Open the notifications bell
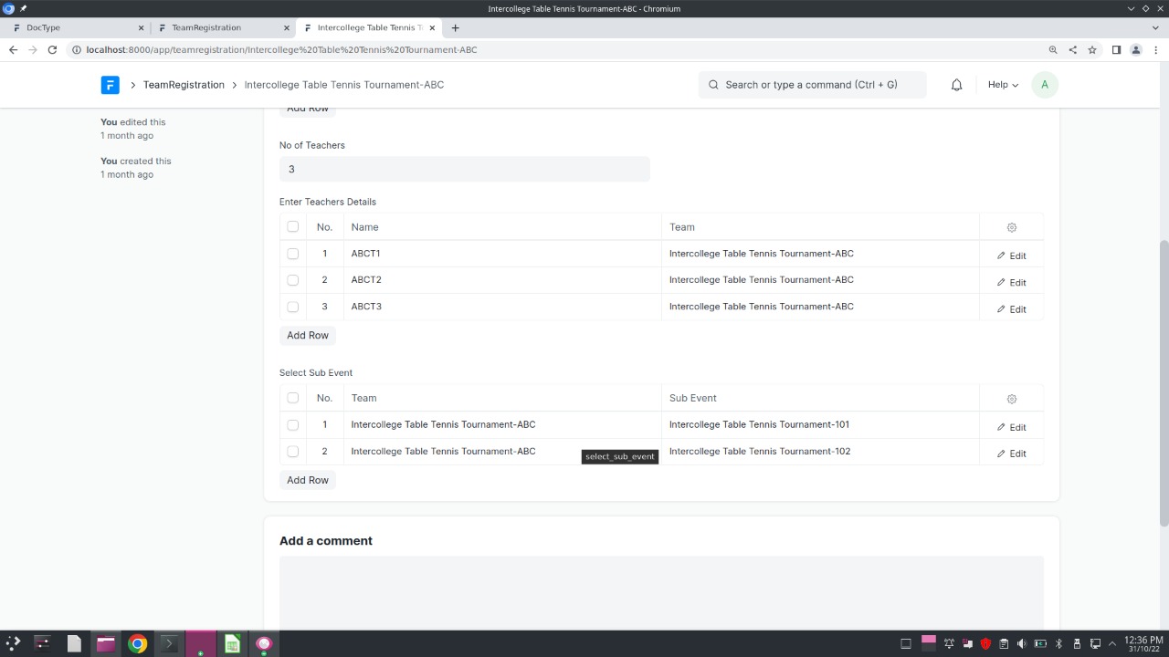This screenshot has height=657, width=1169. [956, 85]
